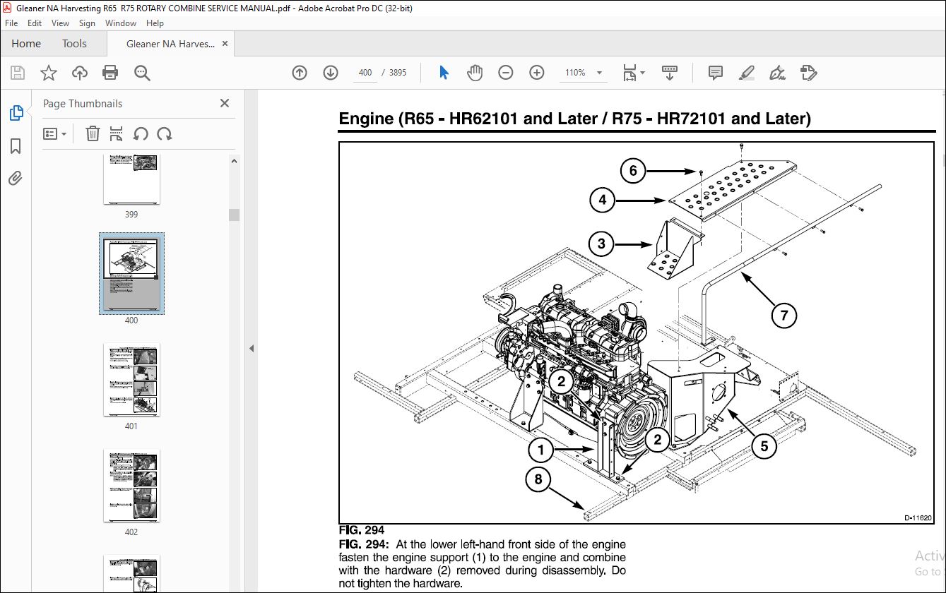Delete selected page with trash icon
Image resolution: width=946 pixels, height=593 pixels.
[x=93, y=133]
